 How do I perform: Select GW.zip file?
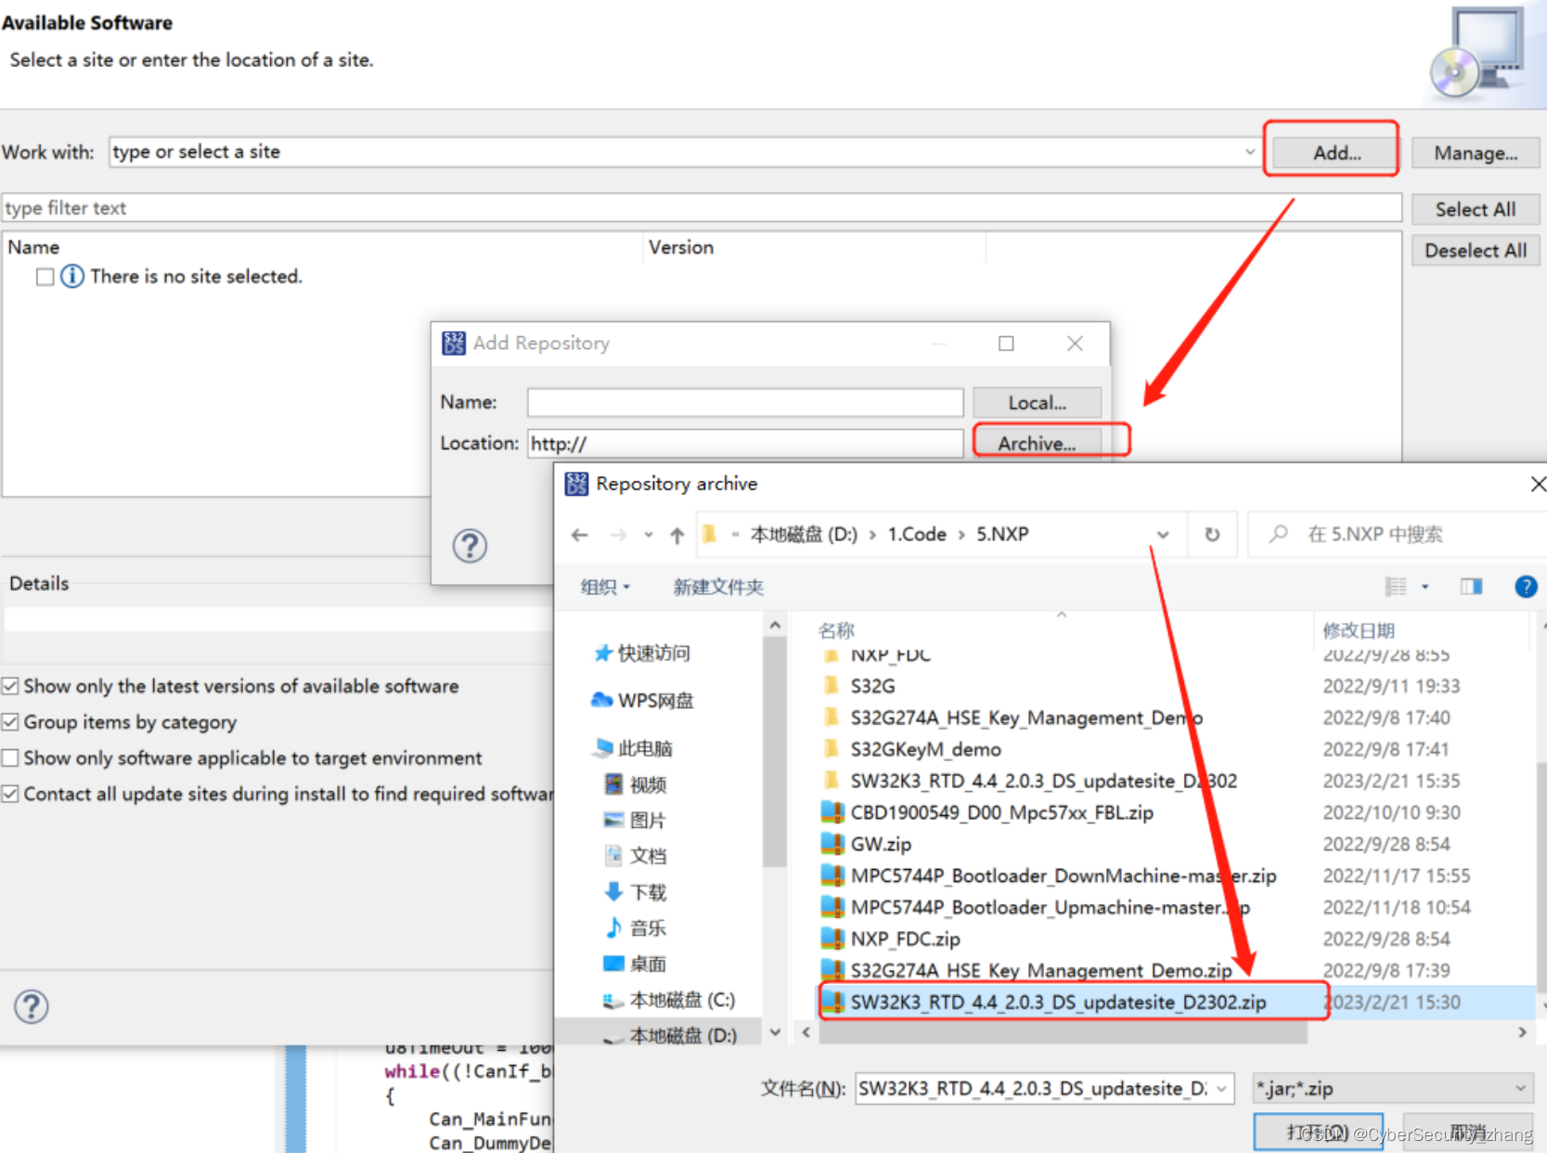tap(867, 844)
